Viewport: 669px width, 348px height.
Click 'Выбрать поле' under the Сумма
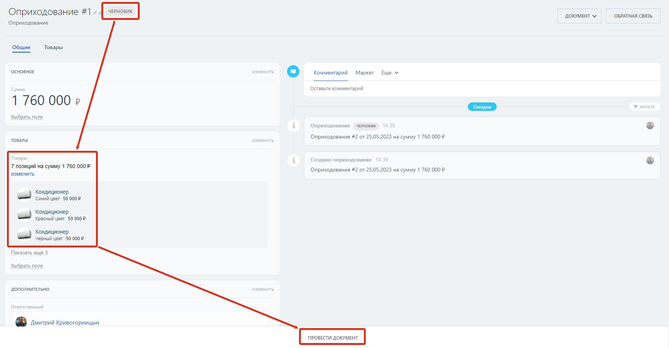(27, 117)
